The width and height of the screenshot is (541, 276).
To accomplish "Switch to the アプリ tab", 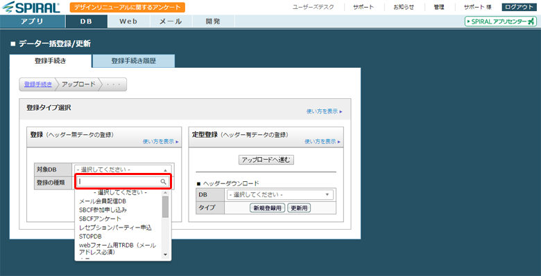I will coord(33,21).
